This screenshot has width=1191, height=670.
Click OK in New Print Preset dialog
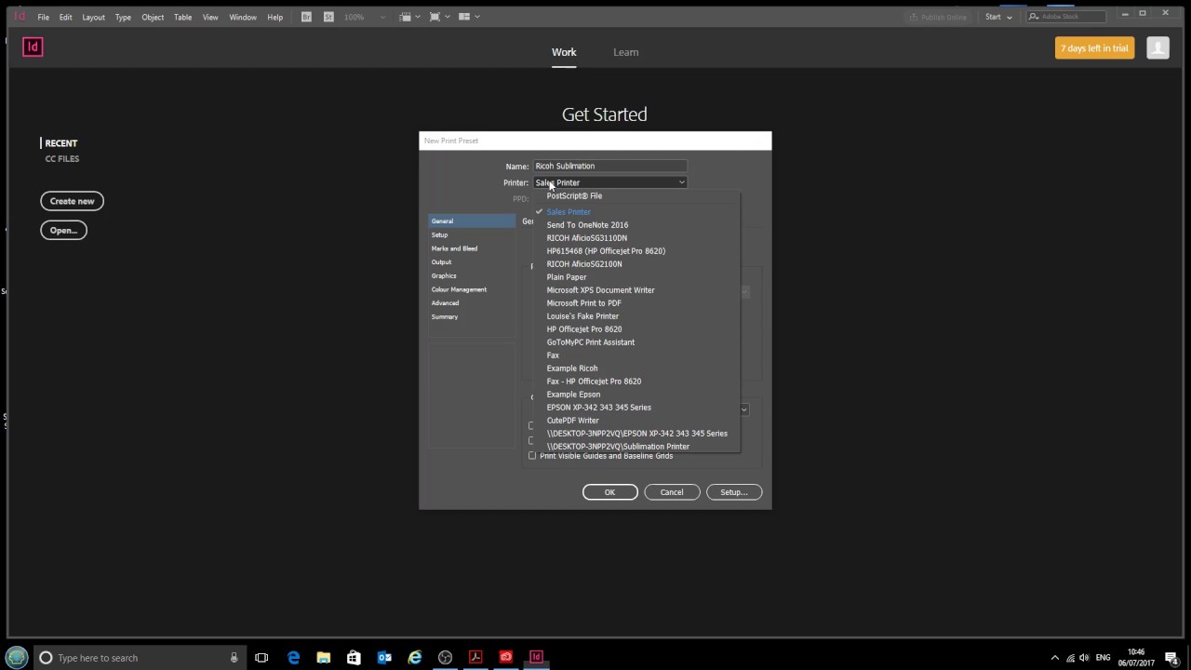pyautogui.click(x=610, y=492)
